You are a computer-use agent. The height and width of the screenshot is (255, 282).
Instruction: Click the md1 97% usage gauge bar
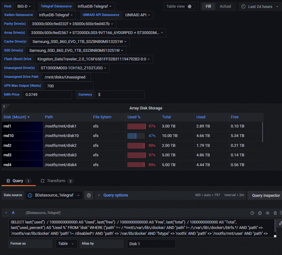pyautogui.click(x=136, y=126)
